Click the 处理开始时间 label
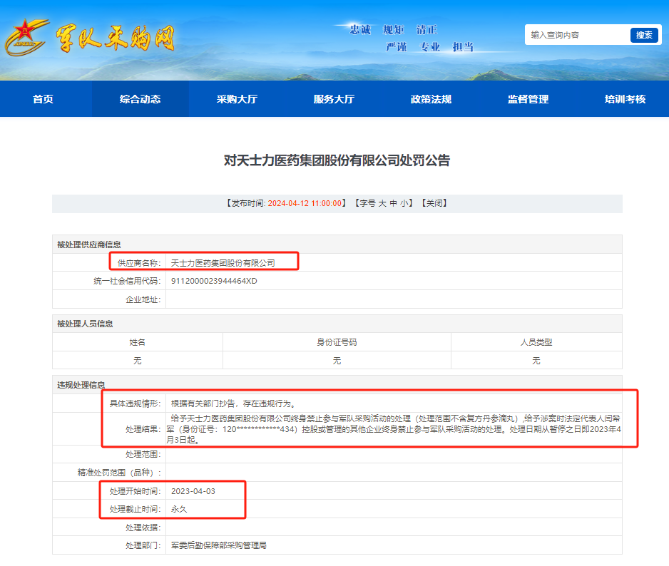Screen dimensions: 669x566 (136, 491)
